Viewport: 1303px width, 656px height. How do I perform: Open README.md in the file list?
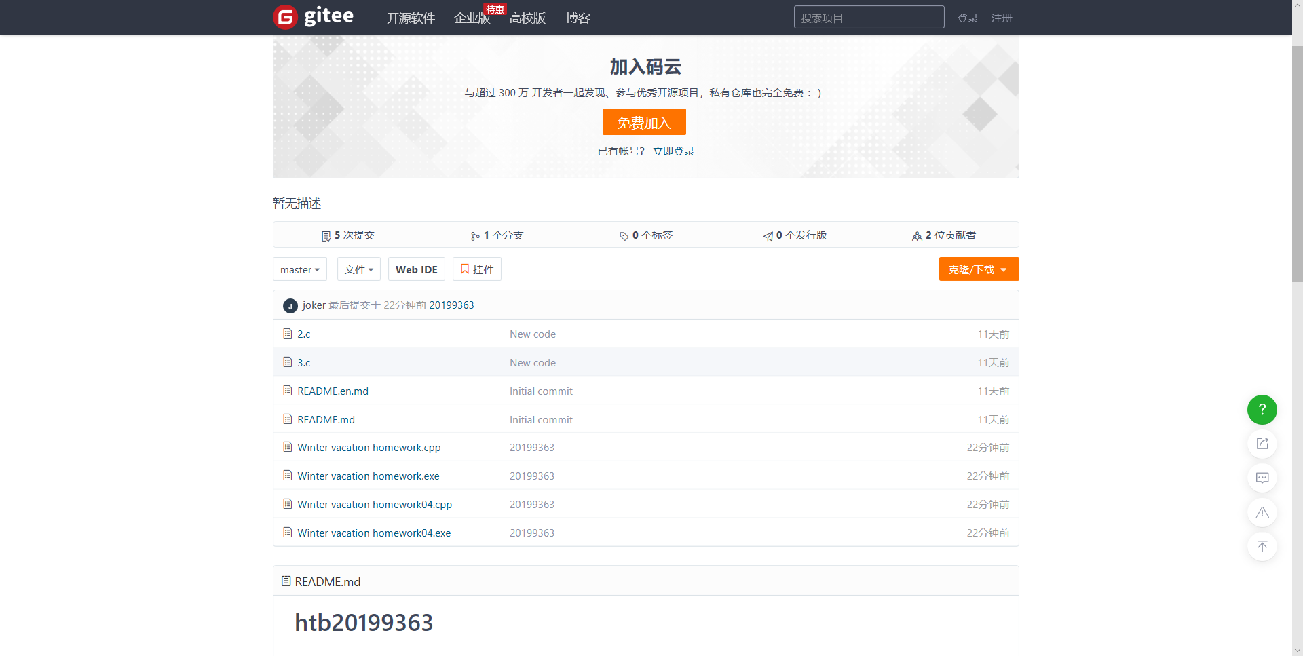tap(326, 420)
